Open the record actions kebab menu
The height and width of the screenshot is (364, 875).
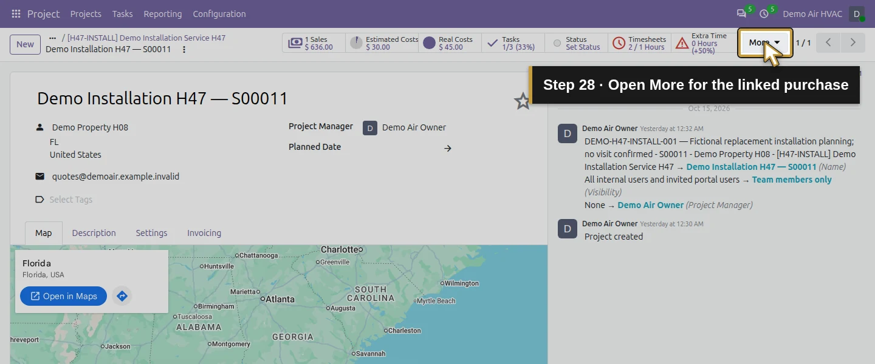pyautogui.click(x=184, y=49)
